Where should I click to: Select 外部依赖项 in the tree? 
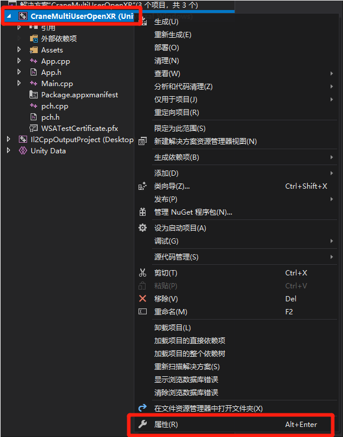[x=59, y=38]
